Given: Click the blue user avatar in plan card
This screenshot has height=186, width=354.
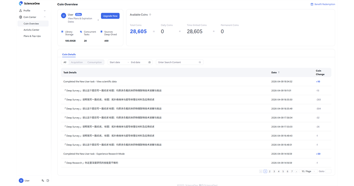Looking at the screenshot, I should 63,16.
